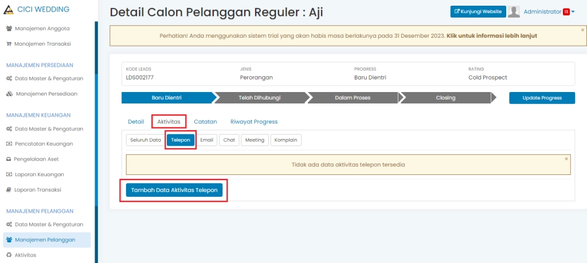Select the Meeting activity filter
The image size is (587, 263).
pyautogui.click(x=255, y=140)
